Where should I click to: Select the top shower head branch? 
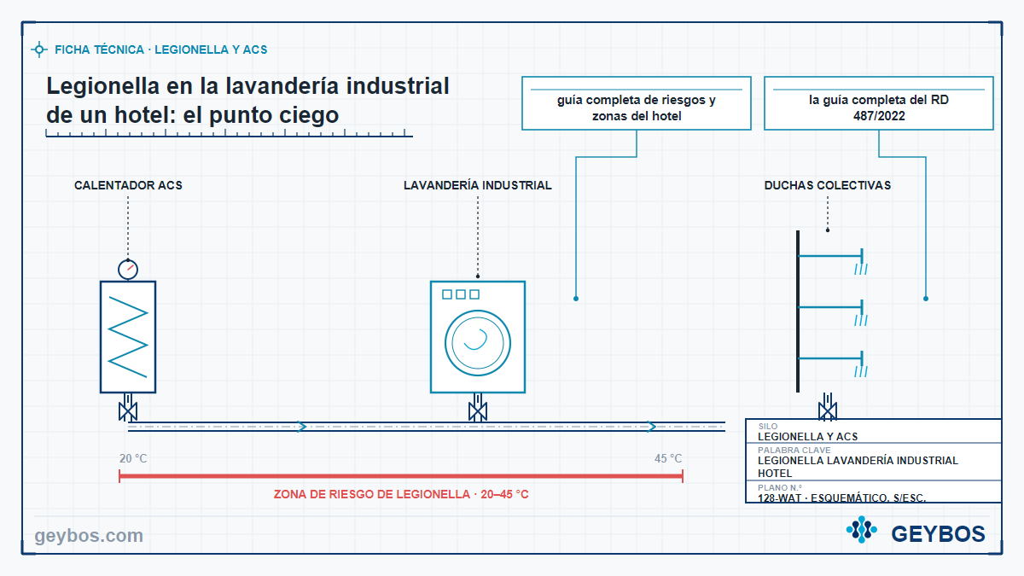[x=831, y=259]
